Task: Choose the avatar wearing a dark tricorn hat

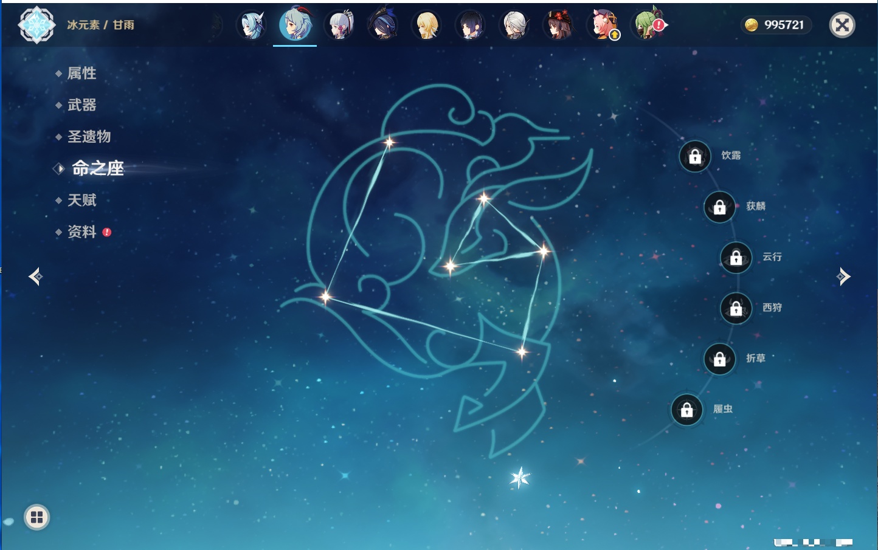Action: tap(383, 25)
